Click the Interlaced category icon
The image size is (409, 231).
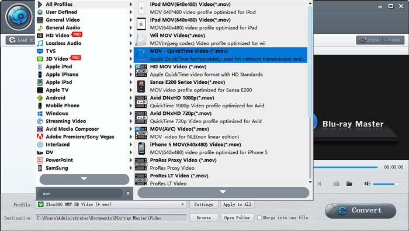pyautogui.click(x=40, y=145)
